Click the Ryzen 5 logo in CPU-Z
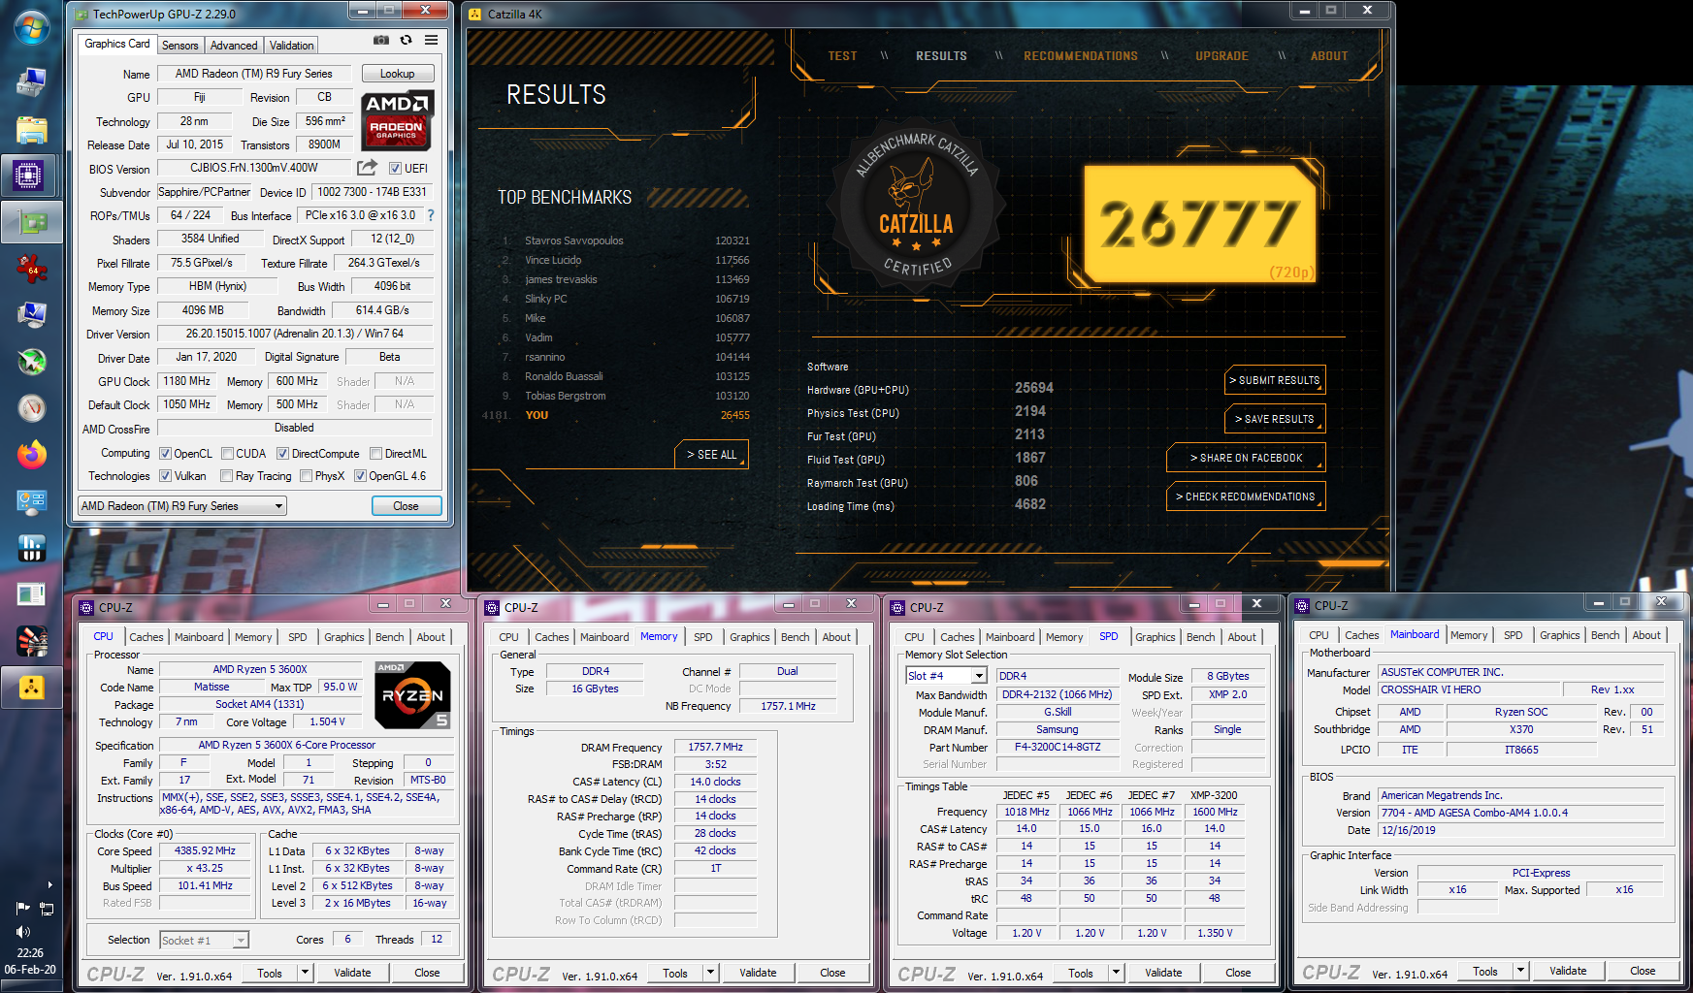This screenshot has width=1693, height=993. pos(413,695)
